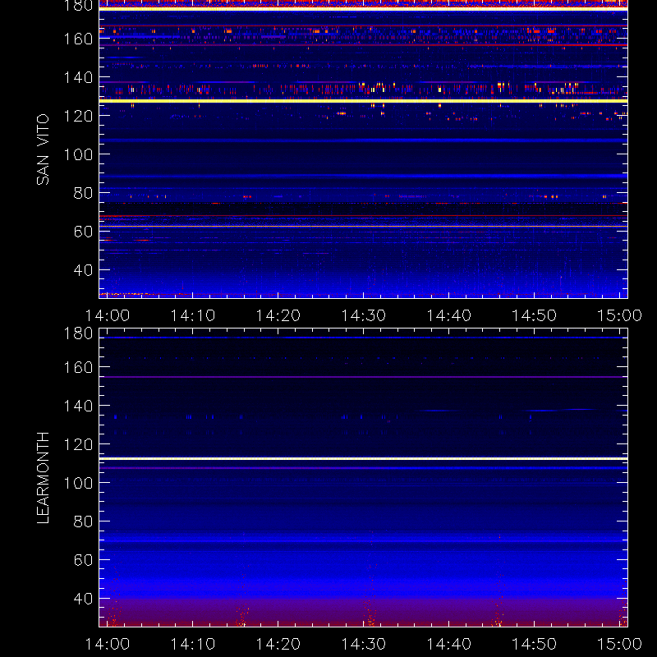Image resolution: width=657 pixels, height=657 pixels.
Task: Choose Learmonth frequency label 80
Action: [83, 521]
